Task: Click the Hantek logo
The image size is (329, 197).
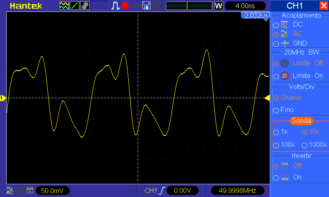Action: 26,6
